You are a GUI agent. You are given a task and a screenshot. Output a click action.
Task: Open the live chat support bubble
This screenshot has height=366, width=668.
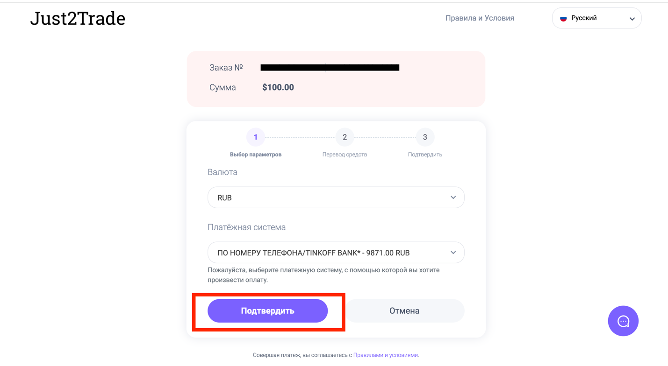(x=623, y=321)
